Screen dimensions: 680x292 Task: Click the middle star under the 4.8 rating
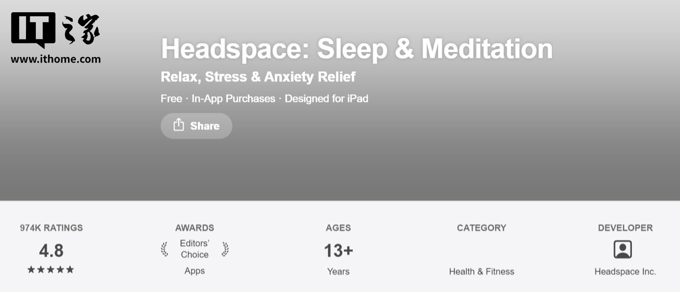pos(51,269)
